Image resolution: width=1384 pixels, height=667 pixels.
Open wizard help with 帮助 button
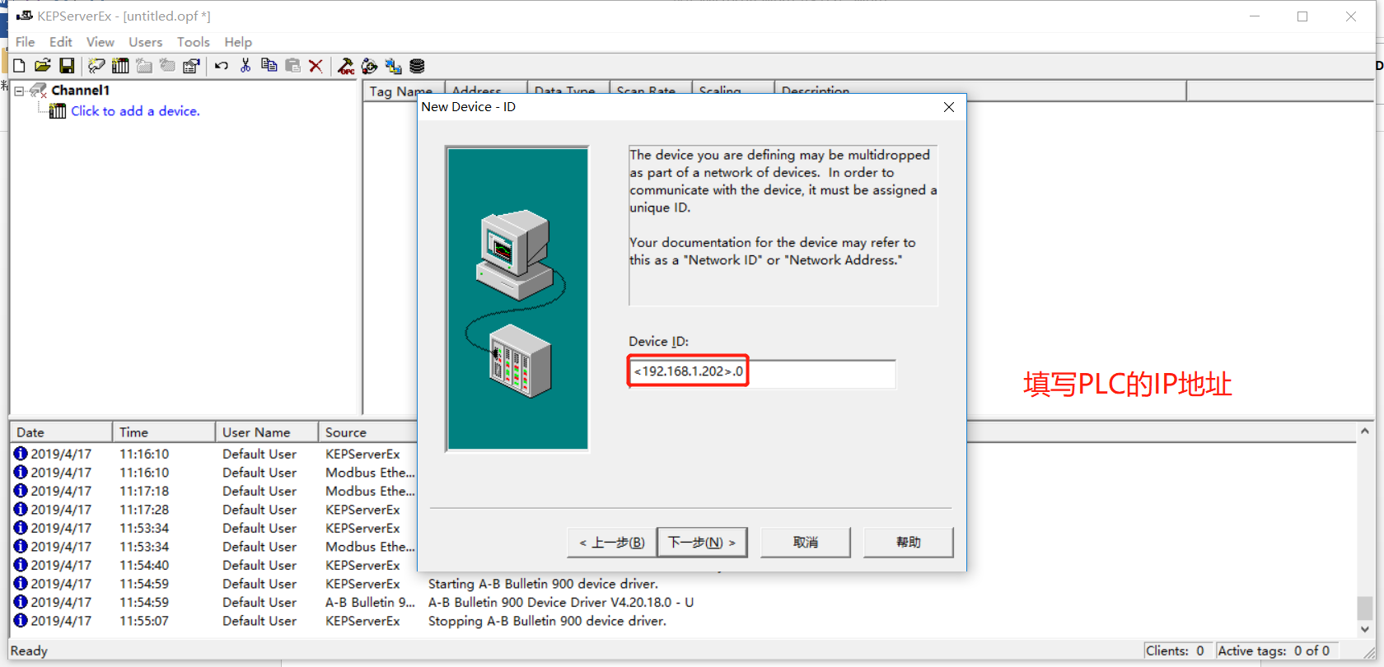909,543
